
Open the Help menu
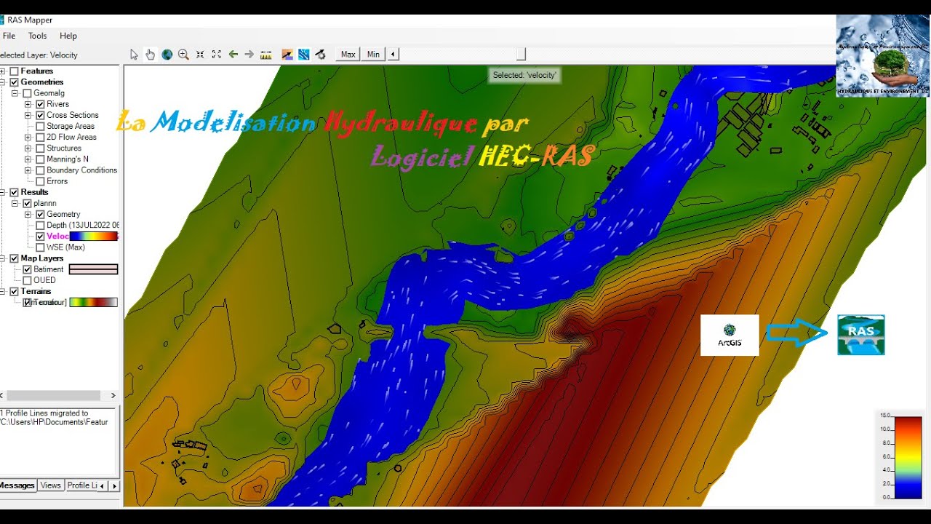point(68,36)
